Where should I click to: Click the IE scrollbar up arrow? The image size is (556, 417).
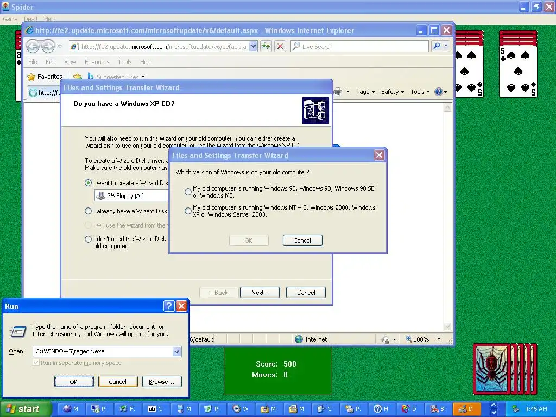(x=447, y=108)
